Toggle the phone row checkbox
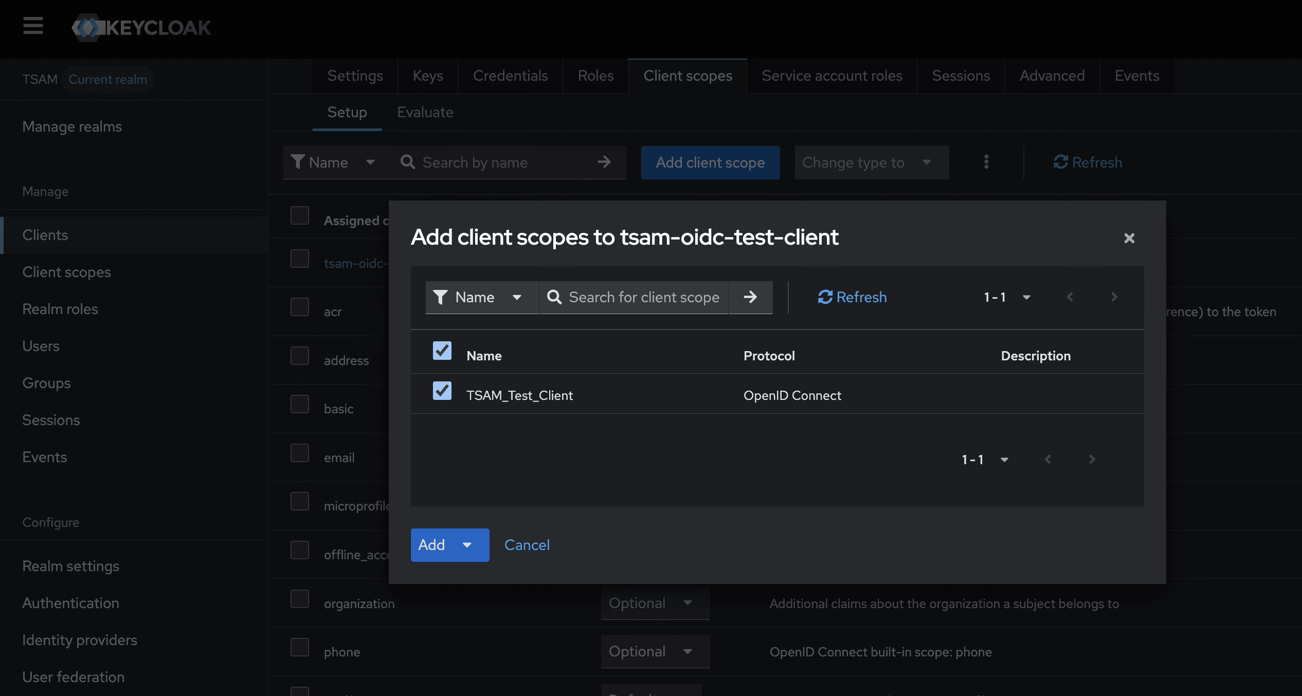 tap(300, 648)
